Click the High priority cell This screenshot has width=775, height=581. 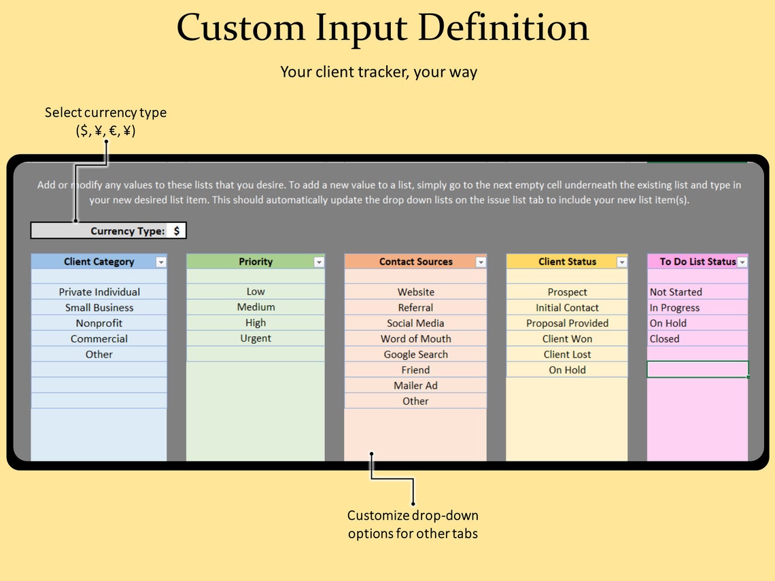tap(255, 323)
